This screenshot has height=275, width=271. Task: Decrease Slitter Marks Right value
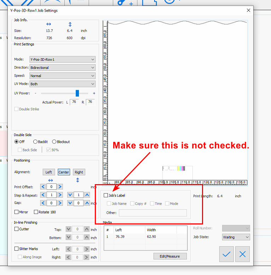click(68, 257)
